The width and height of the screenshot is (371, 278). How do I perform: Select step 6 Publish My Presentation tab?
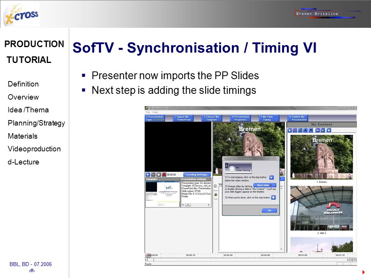point(298,118)
